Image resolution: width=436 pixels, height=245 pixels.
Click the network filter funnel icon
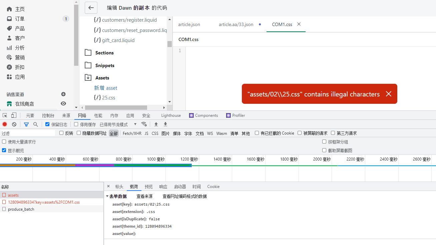click(26, 124)
